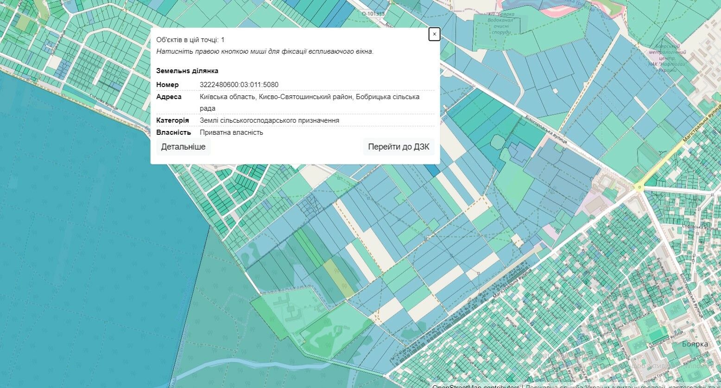Screen dimensions: 721x388
Task: Click the O-101313 road shield label
Action: (x=373, y=14)
